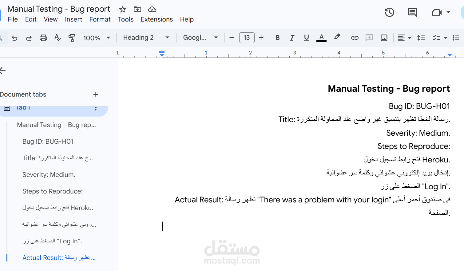This screenshot has width=464, height=271.
Task: Open the Heading 2 style dropdown
Action: click(146, 38)
